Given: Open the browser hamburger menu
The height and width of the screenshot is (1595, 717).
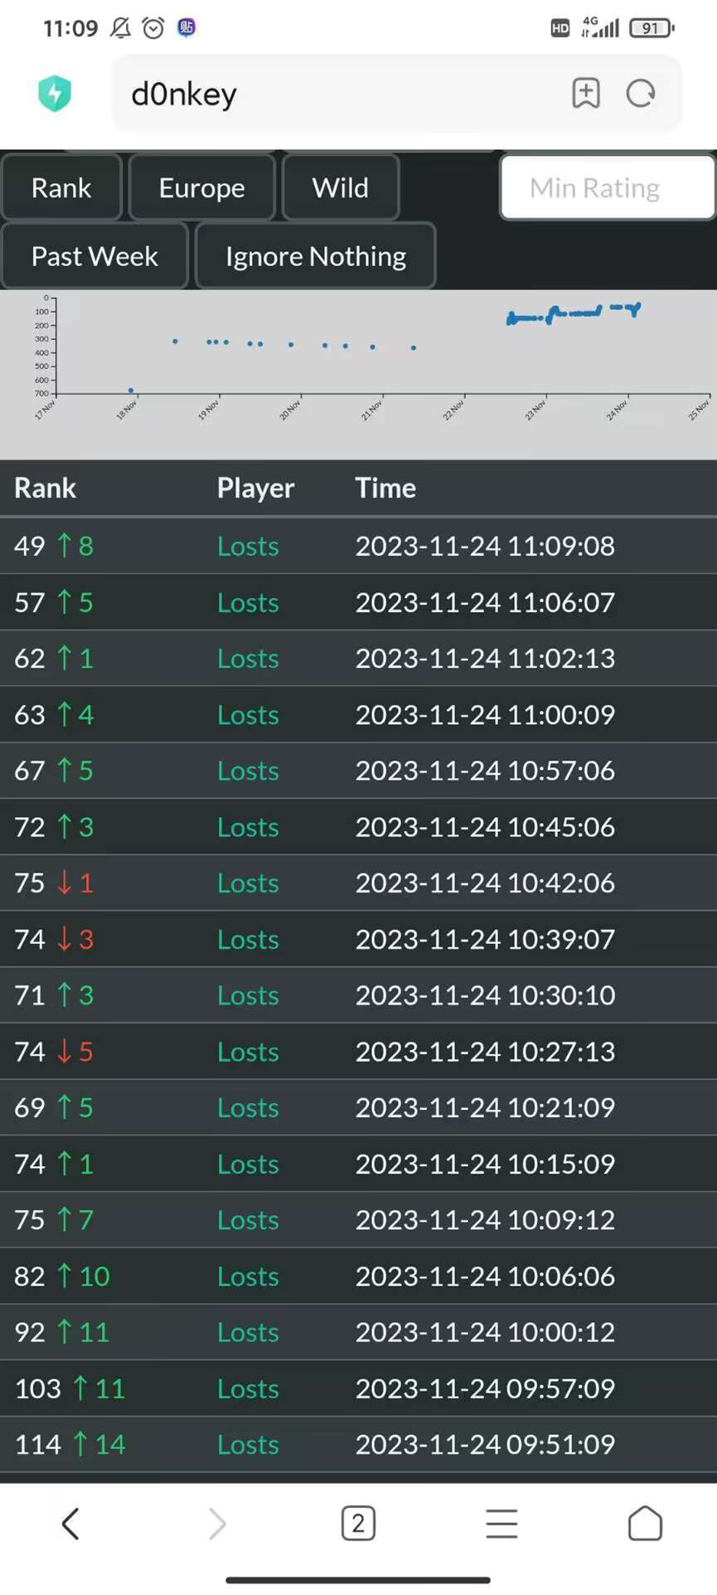Looking at the screenshot, I should (501, 1523).
